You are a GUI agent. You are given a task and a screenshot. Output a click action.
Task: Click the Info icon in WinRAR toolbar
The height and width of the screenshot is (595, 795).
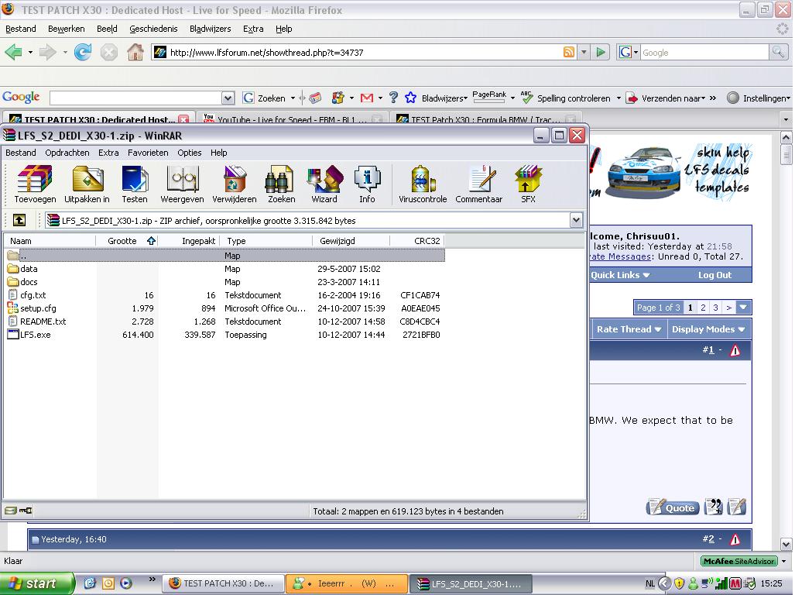pos(367,184)
